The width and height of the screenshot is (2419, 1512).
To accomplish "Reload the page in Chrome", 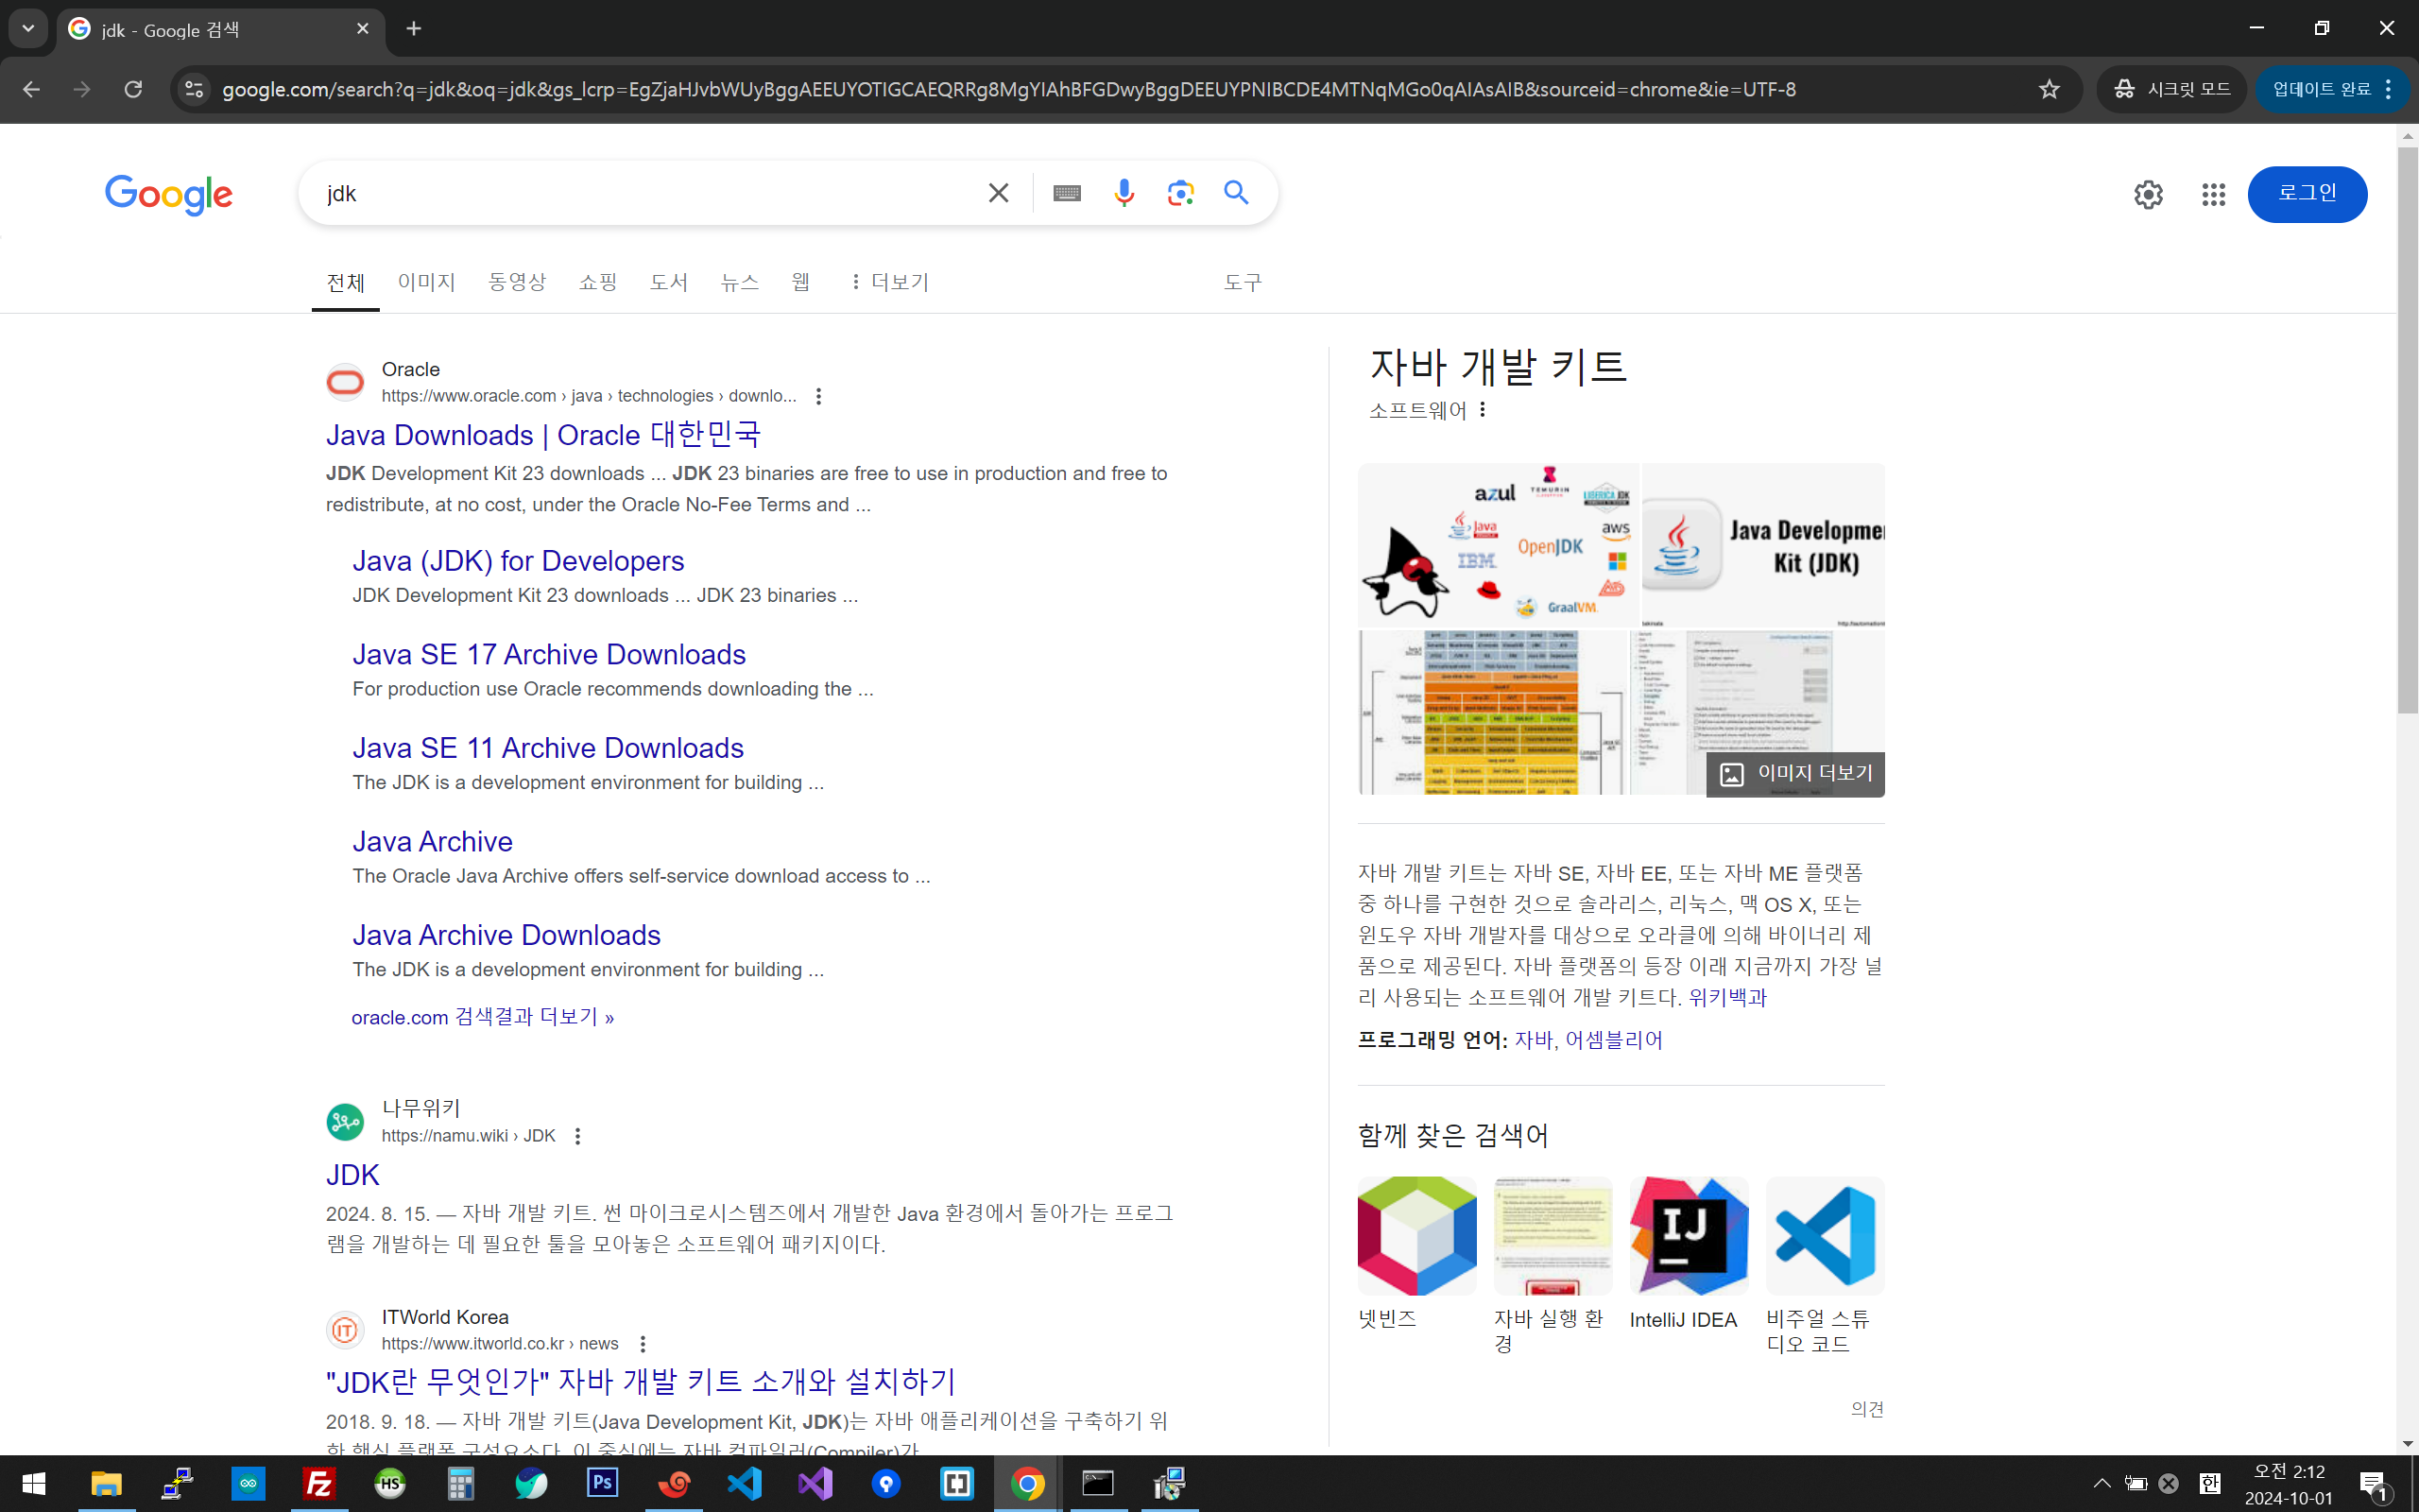I will pyautogui.click(x=133, y=89).
